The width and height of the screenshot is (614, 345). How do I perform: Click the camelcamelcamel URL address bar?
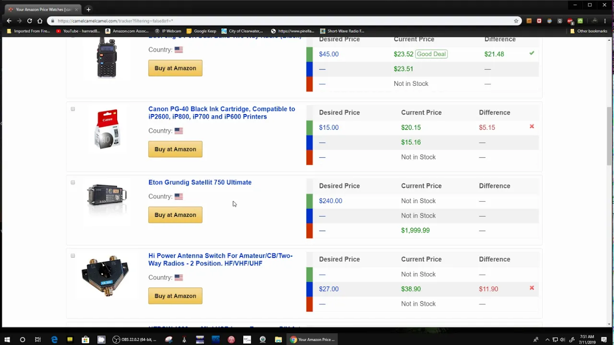283,21
